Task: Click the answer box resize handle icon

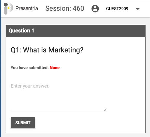Action: click(105, 110)
